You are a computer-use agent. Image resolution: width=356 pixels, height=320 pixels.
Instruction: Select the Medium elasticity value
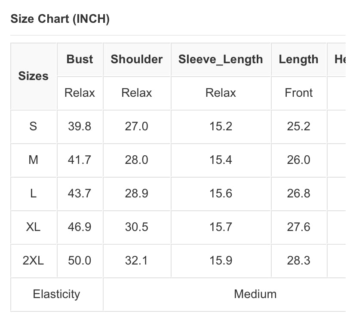click(x=255, y=294)
